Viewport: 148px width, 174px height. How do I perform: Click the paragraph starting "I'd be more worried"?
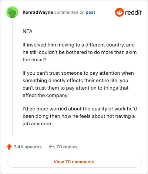click(x=80, y=116)
